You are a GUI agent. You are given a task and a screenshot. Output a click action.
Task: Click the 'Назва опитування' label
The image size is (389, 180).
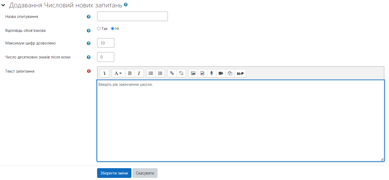(x=22, y=17)
